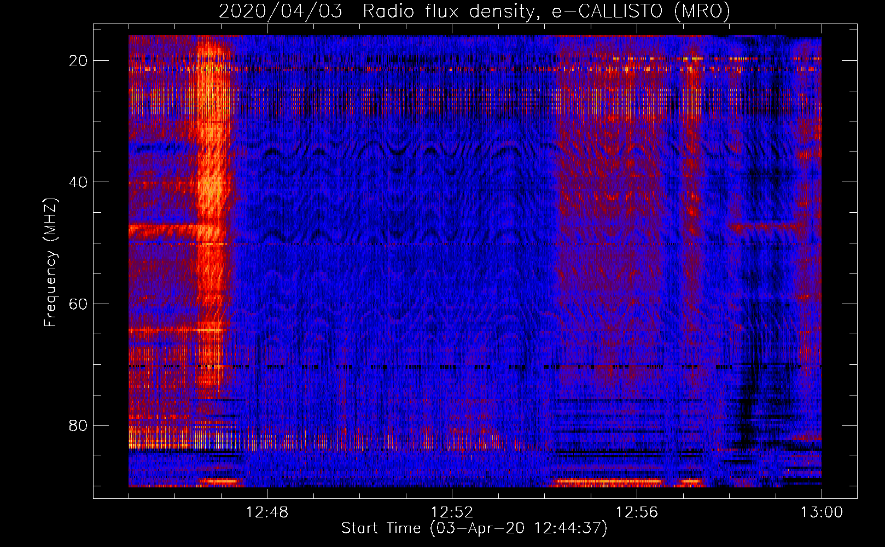The width and height of the screenshot is (885, 547).
Task: Click the 12:56 time tick label
Action: click(637, 513)
